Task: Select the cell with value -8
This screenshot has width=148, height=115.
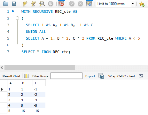Action: tap(39, 105)
